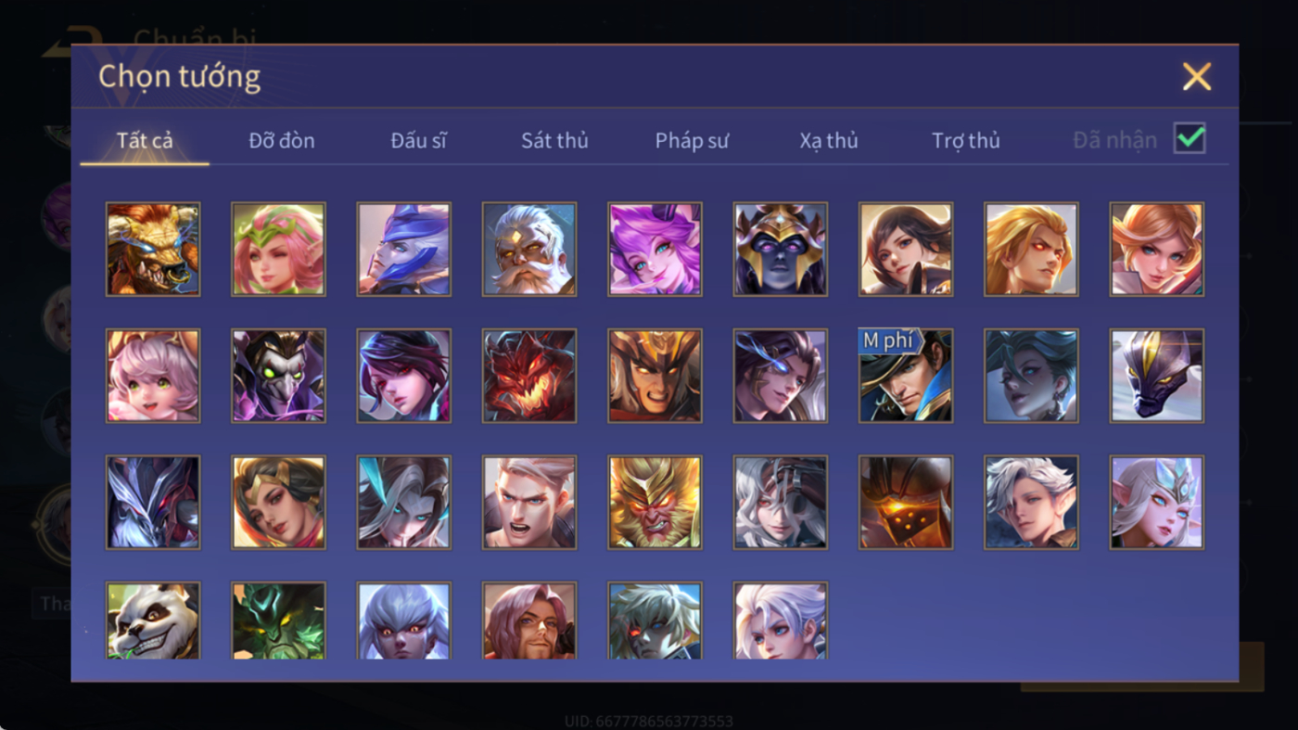Choose the hero marked "M phí"
1298x730 pixels.
tap(906, 376)
